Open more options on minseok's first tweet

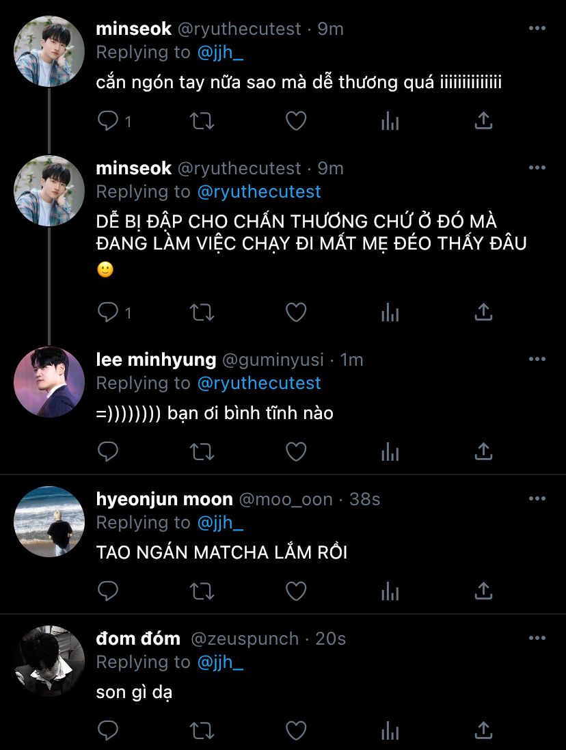537,28
